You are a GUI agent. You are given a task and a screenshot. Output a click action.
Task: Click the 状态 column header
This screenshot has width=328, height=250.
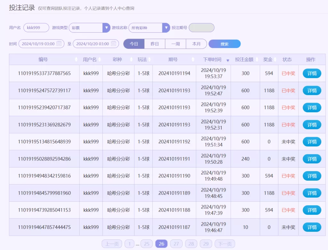[287, 59]
